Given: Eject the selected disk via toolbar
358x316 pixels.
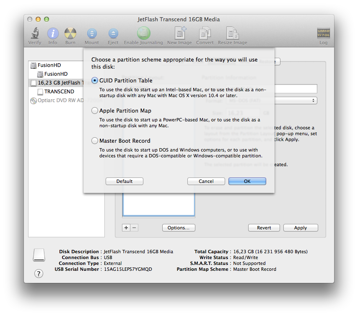Looking at the screenshot, I should tap(113, 33).
